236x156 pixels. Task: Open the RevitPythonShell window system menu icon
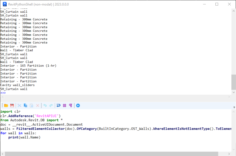tap(4, 4)
